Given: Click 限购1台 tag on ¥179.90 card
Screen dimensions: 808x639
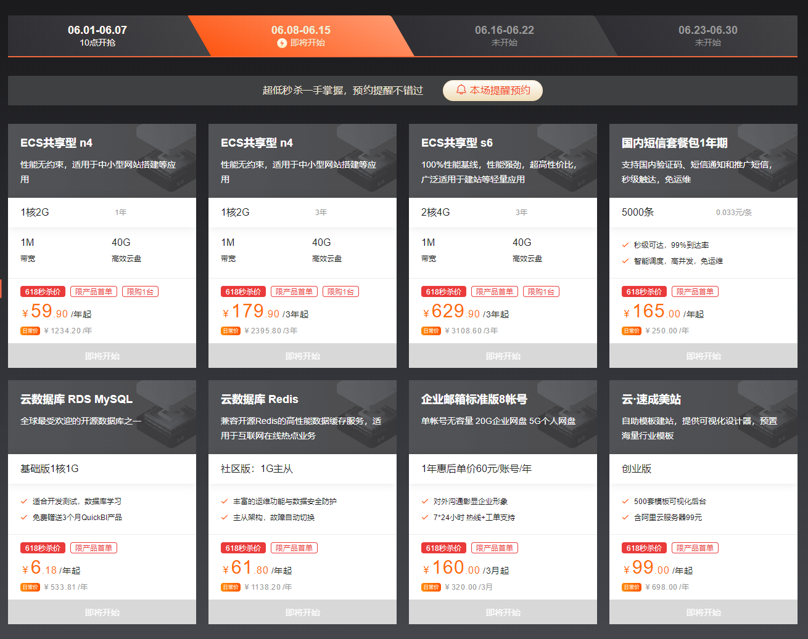Looking at the screenshot, I should click(340, 291).
